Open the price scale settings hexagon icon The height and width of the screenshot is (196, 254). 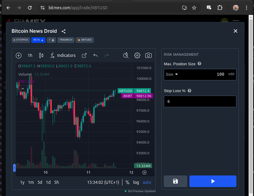[x=144, y=172]
